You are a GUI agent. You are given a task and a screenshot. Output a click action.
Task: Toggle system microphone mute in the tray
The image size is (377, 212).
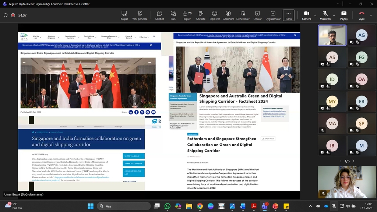[334, 206]
